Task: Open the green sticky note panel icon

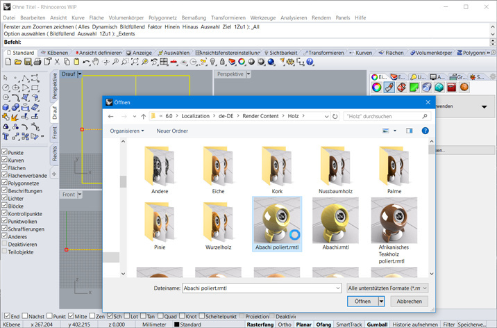Action: (414, 88)
